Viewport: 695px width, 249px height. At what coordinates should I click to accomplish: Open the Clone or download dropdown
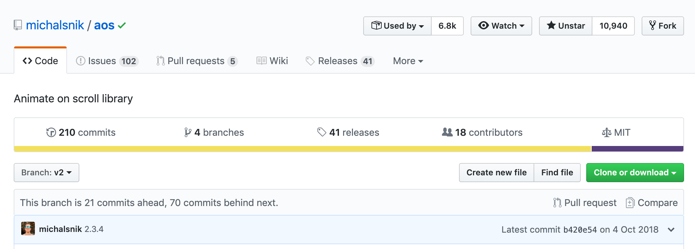pos(635,173)
